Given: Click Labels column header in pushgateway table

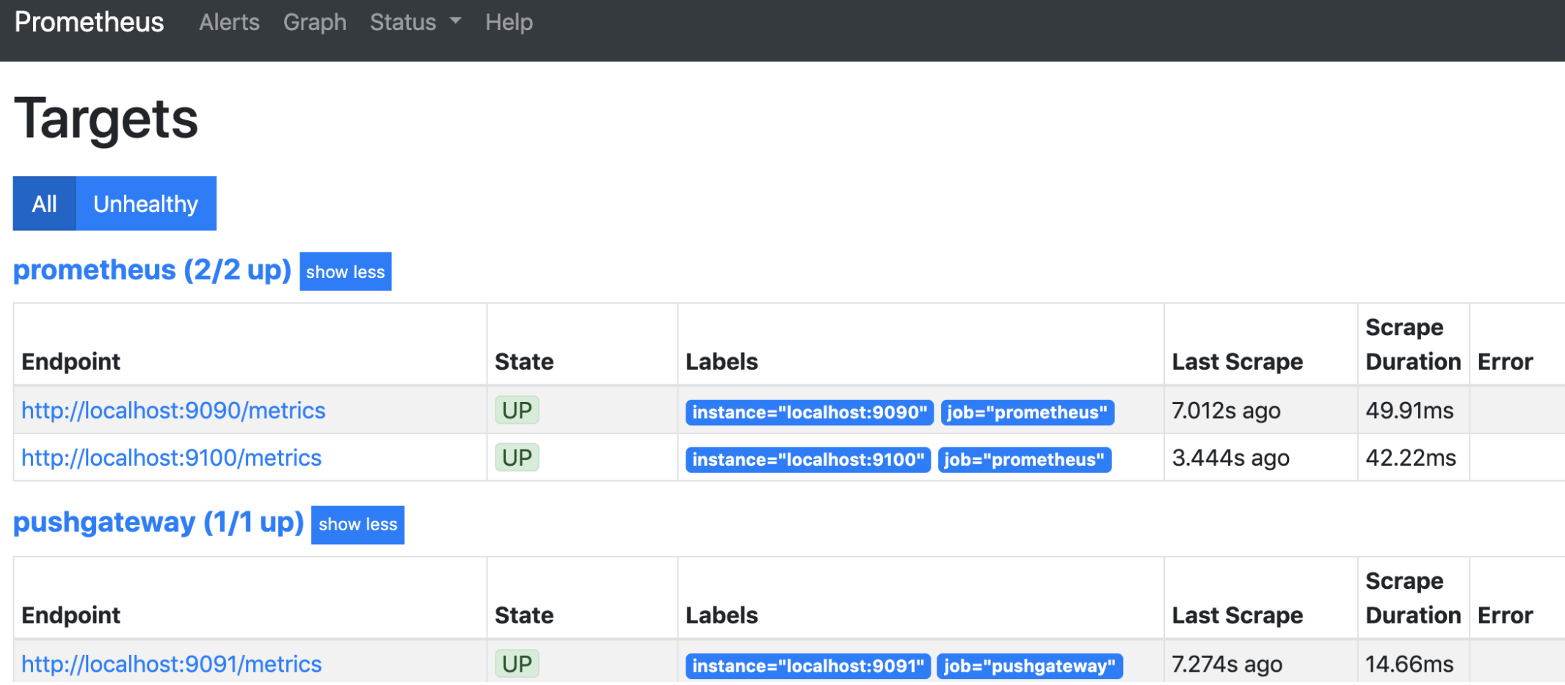Looking at the screenshot, I should [x=722, y=615].
